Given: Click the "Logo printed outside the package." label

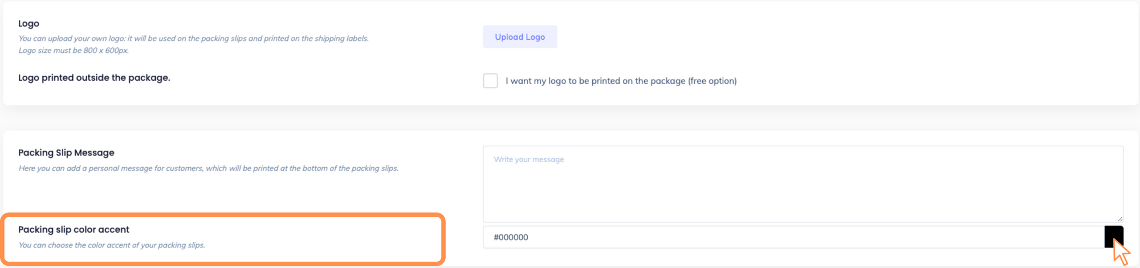Looking at the screenshot, I should click(x=94, y=77).
